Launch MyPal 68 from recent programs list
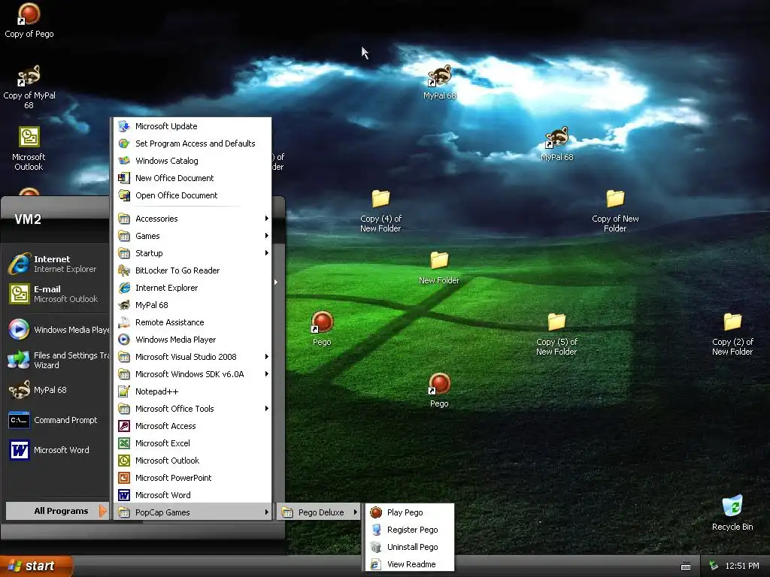 (57, 390)
